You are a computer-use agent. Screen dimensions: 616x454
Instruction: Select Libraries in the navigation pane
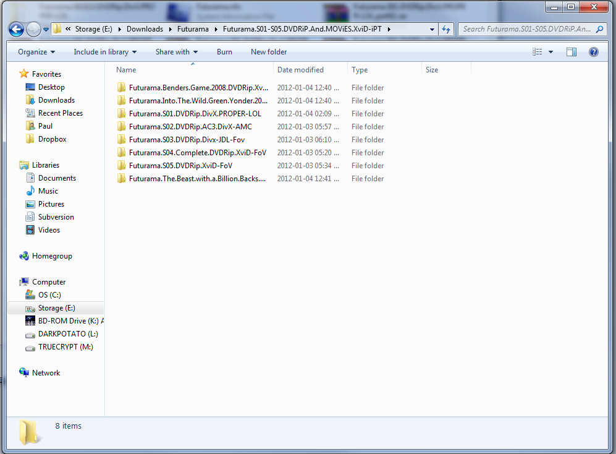(45, 165)
